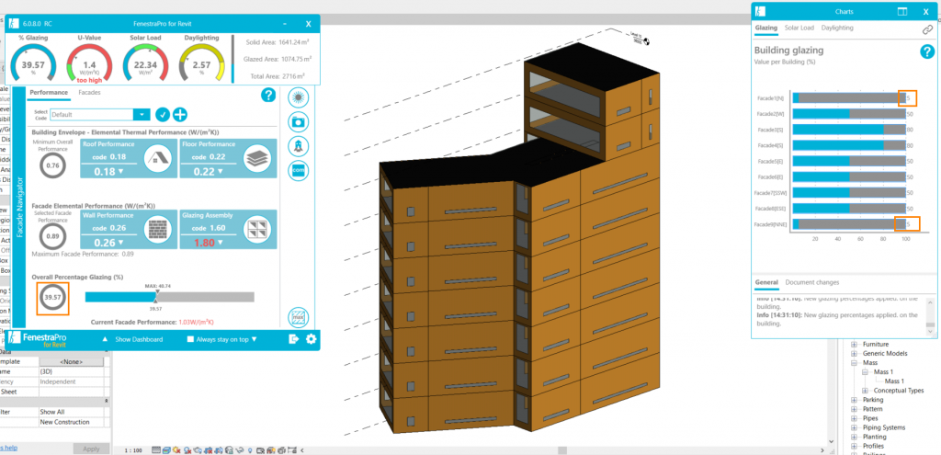Click the Reveal Hidden Elements lightbulb icon
This screenshot has height=455, width=941.
250,449
